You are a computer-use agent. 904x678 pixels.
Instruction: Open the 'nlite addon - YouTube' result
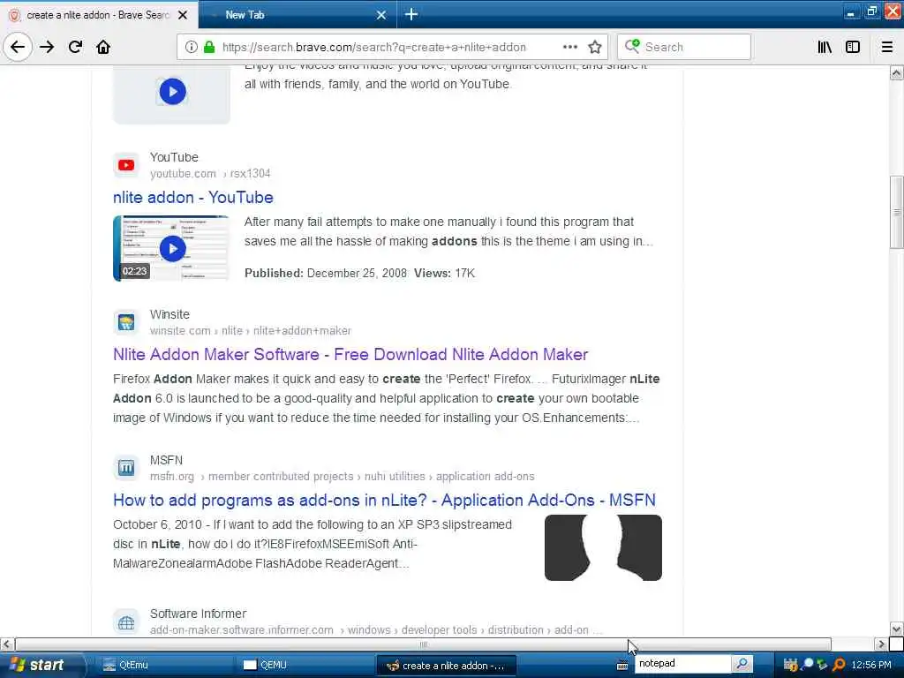[193, 197]
